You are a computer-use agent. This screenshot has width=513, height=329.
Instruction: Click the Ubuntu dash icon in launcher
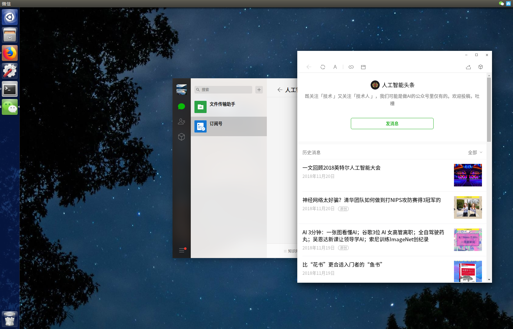click(10, 17)
